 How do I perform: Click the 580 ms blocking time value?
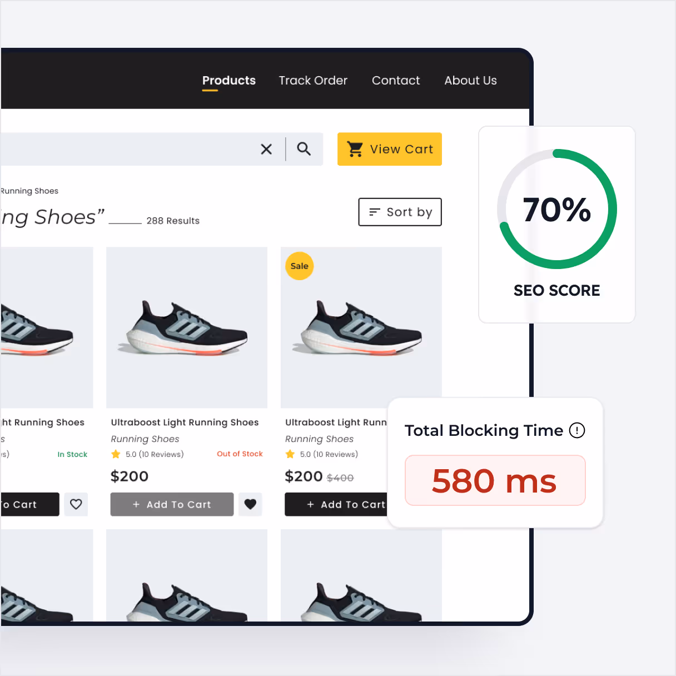click(x=495, y=481)
